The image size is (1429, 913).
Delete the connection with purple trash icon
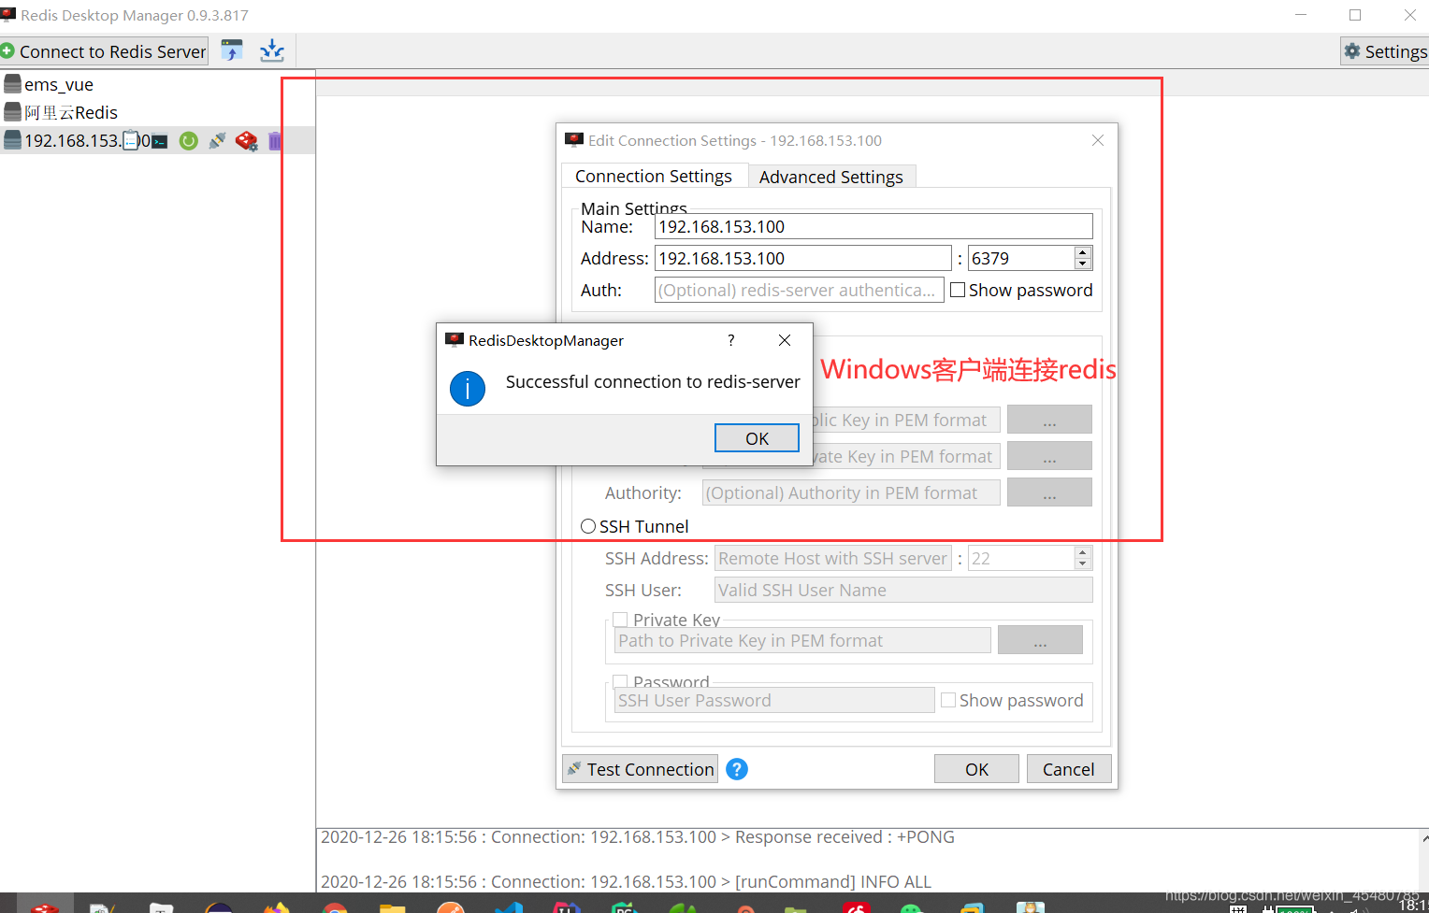[x=274, y=141]
